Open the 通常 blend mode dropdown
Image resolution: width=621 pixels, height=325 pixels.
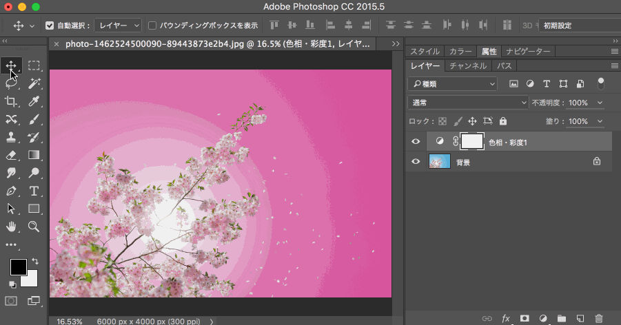click(468, 103)
